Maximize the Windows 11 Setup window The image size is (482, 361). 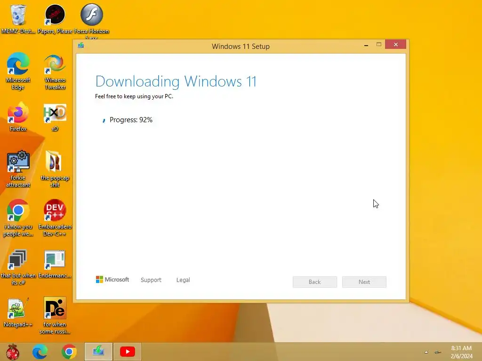(x=379, y=45)
